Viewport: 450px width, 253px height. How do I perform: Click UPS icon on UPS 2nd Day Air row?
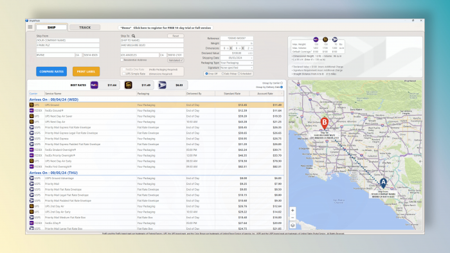coord(32,206)
